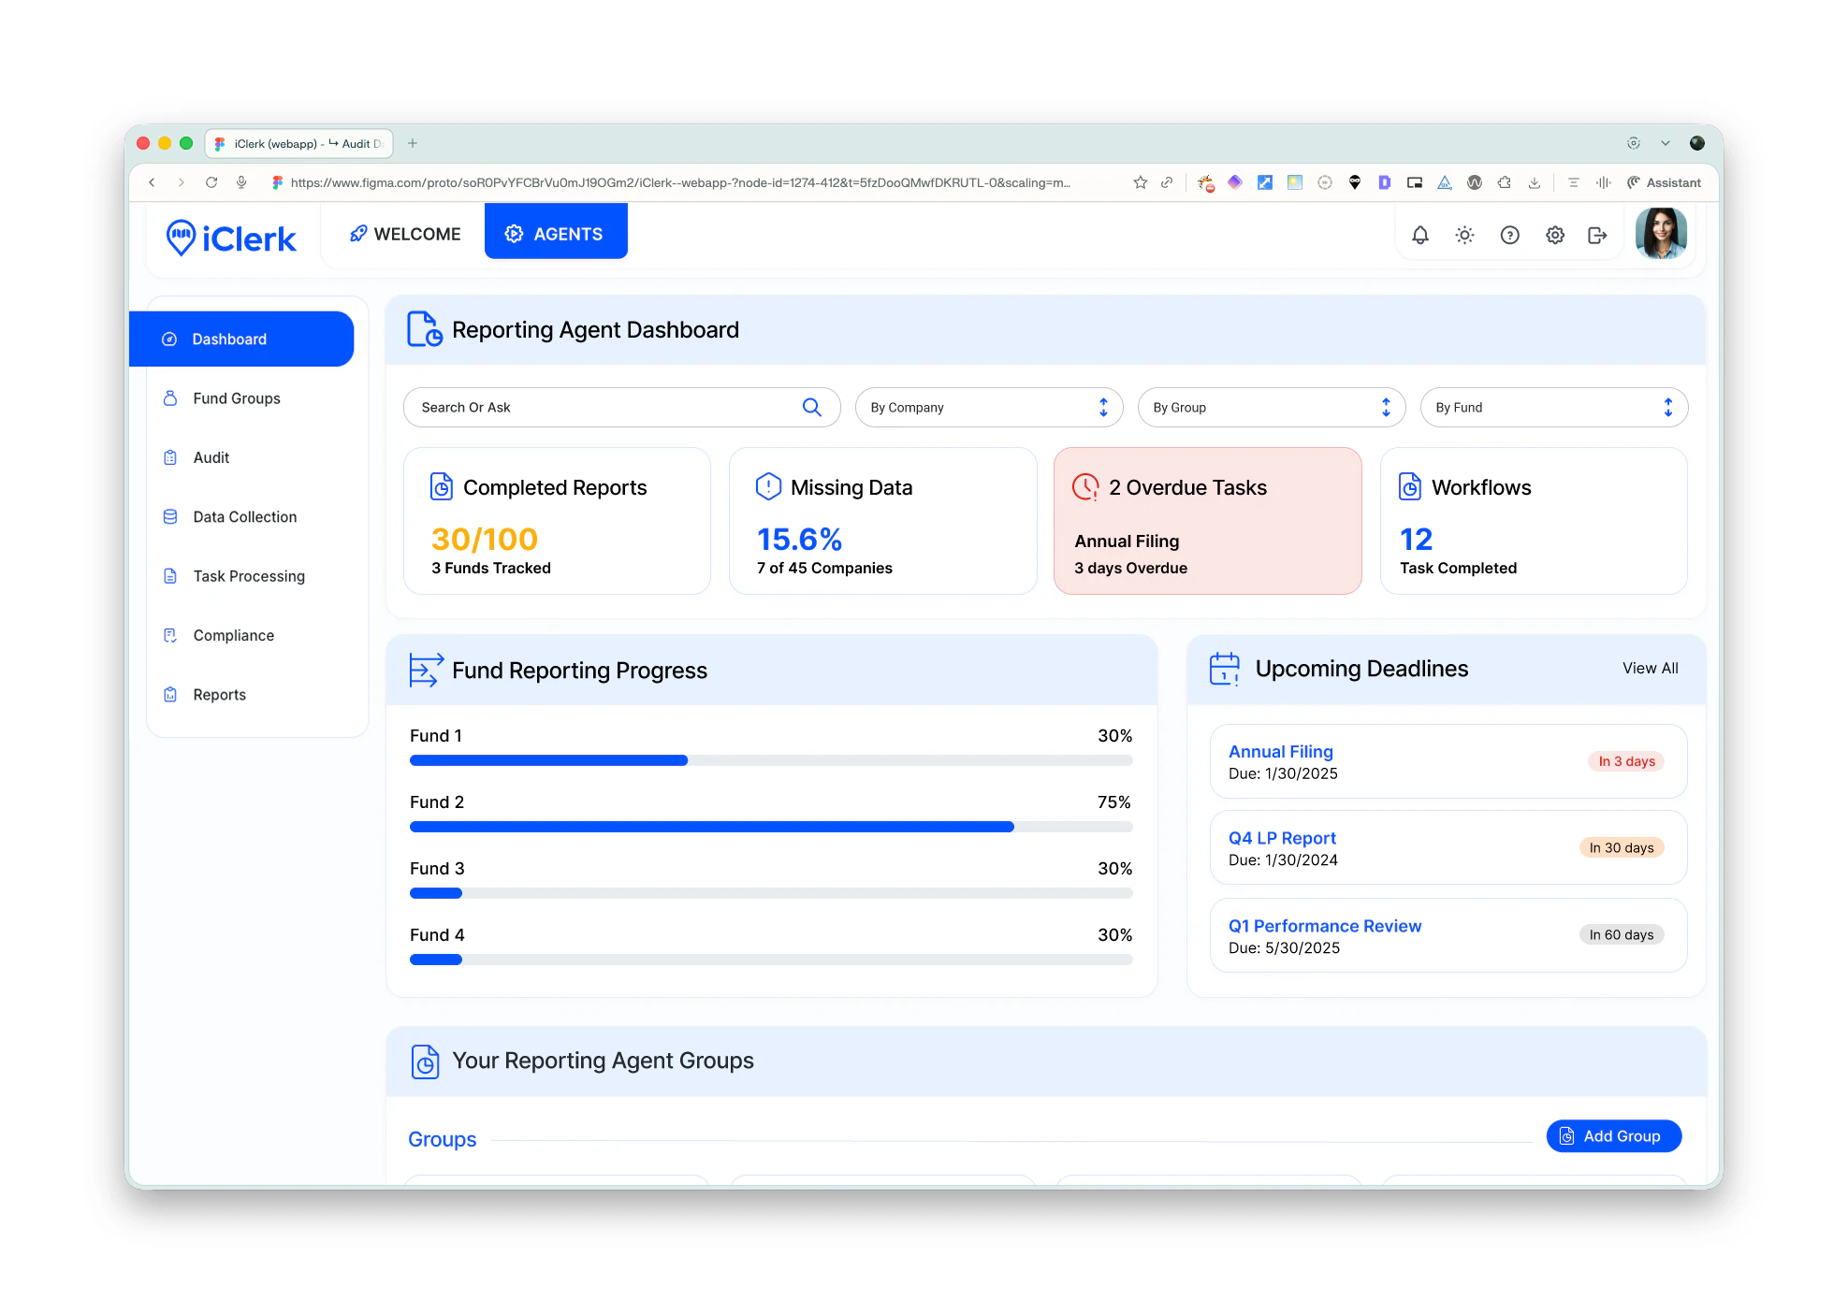Image resolution: width=1848 pixels, height=1314 pixels.
Task: Open the Completed Reports card
Action: point(557,521)
